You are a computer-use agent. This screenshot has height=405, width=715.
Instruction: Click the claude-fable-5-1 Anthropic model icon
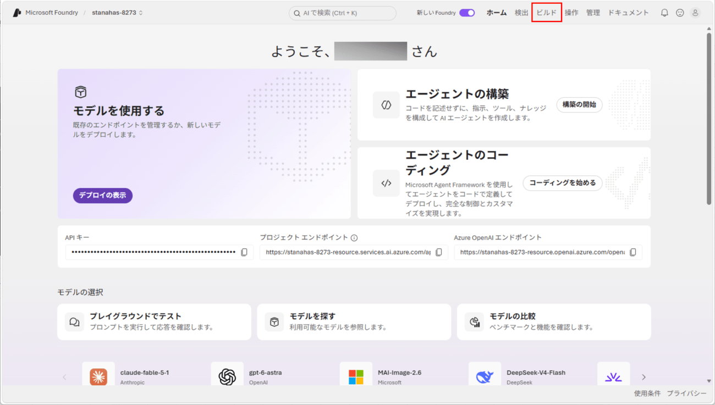tap(98, 376)
